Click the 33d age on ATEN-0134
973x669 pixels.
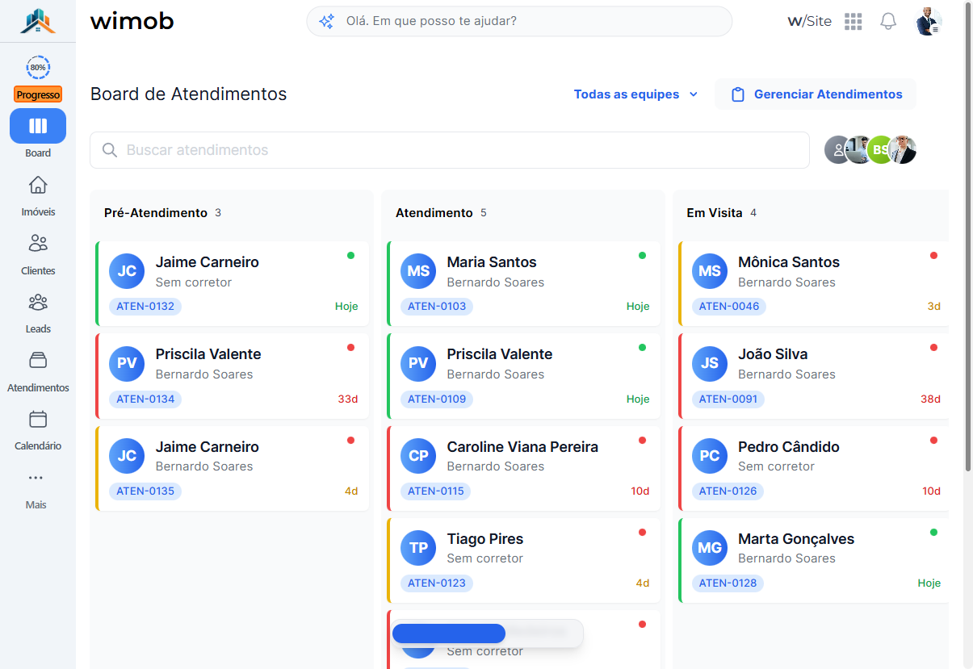[x=348, y=399]
